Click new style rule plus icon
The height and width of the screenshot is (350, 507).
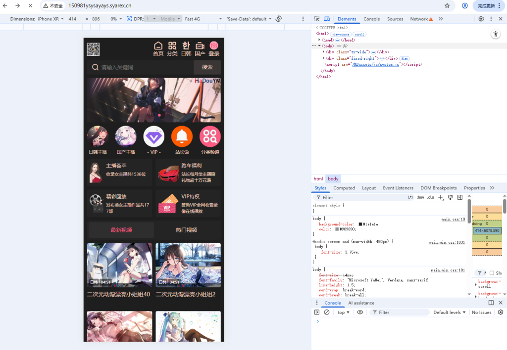click(441, 197)
